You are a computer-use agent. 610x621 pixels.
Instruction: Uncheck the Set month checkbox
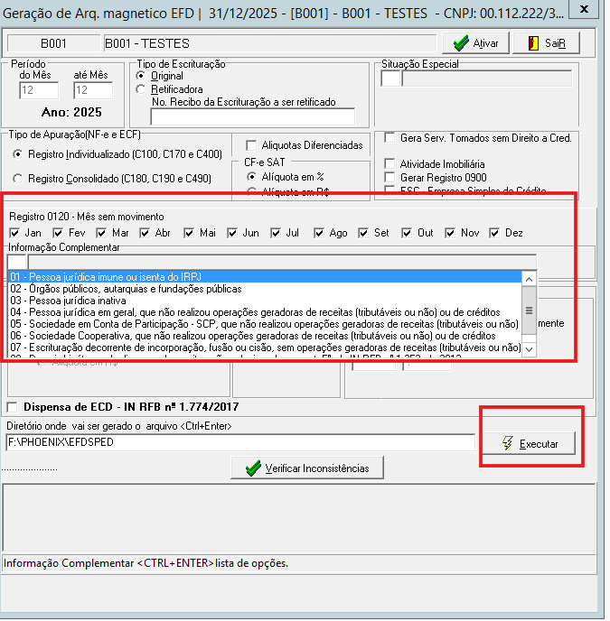point(363,233)
